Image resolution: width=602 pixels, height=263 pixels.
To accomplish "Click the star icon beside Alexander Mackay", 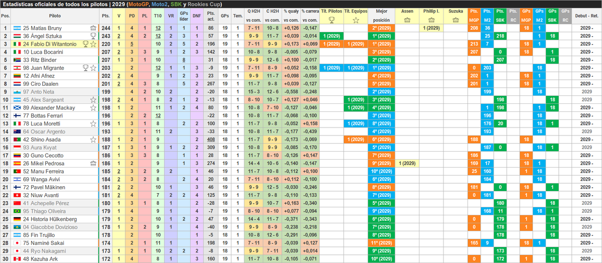I will pyautogui.click(x=93, y=107).
